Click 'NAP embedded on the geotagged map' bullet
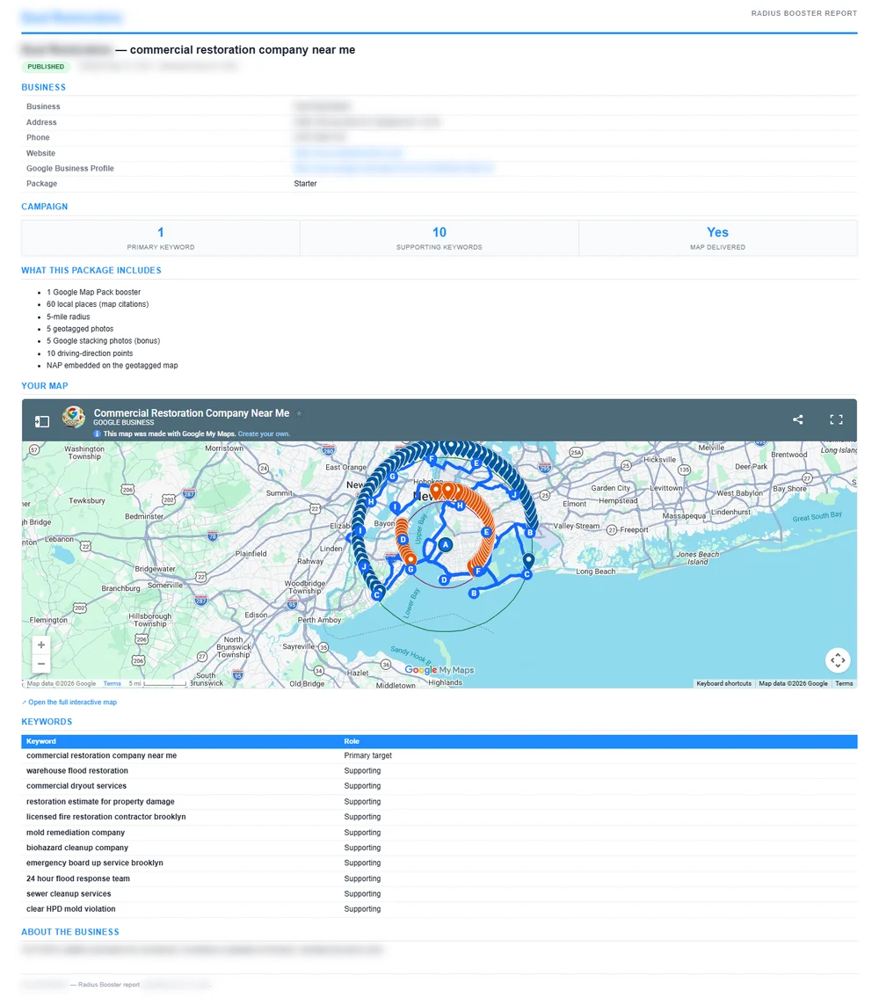 coord(113,366)
